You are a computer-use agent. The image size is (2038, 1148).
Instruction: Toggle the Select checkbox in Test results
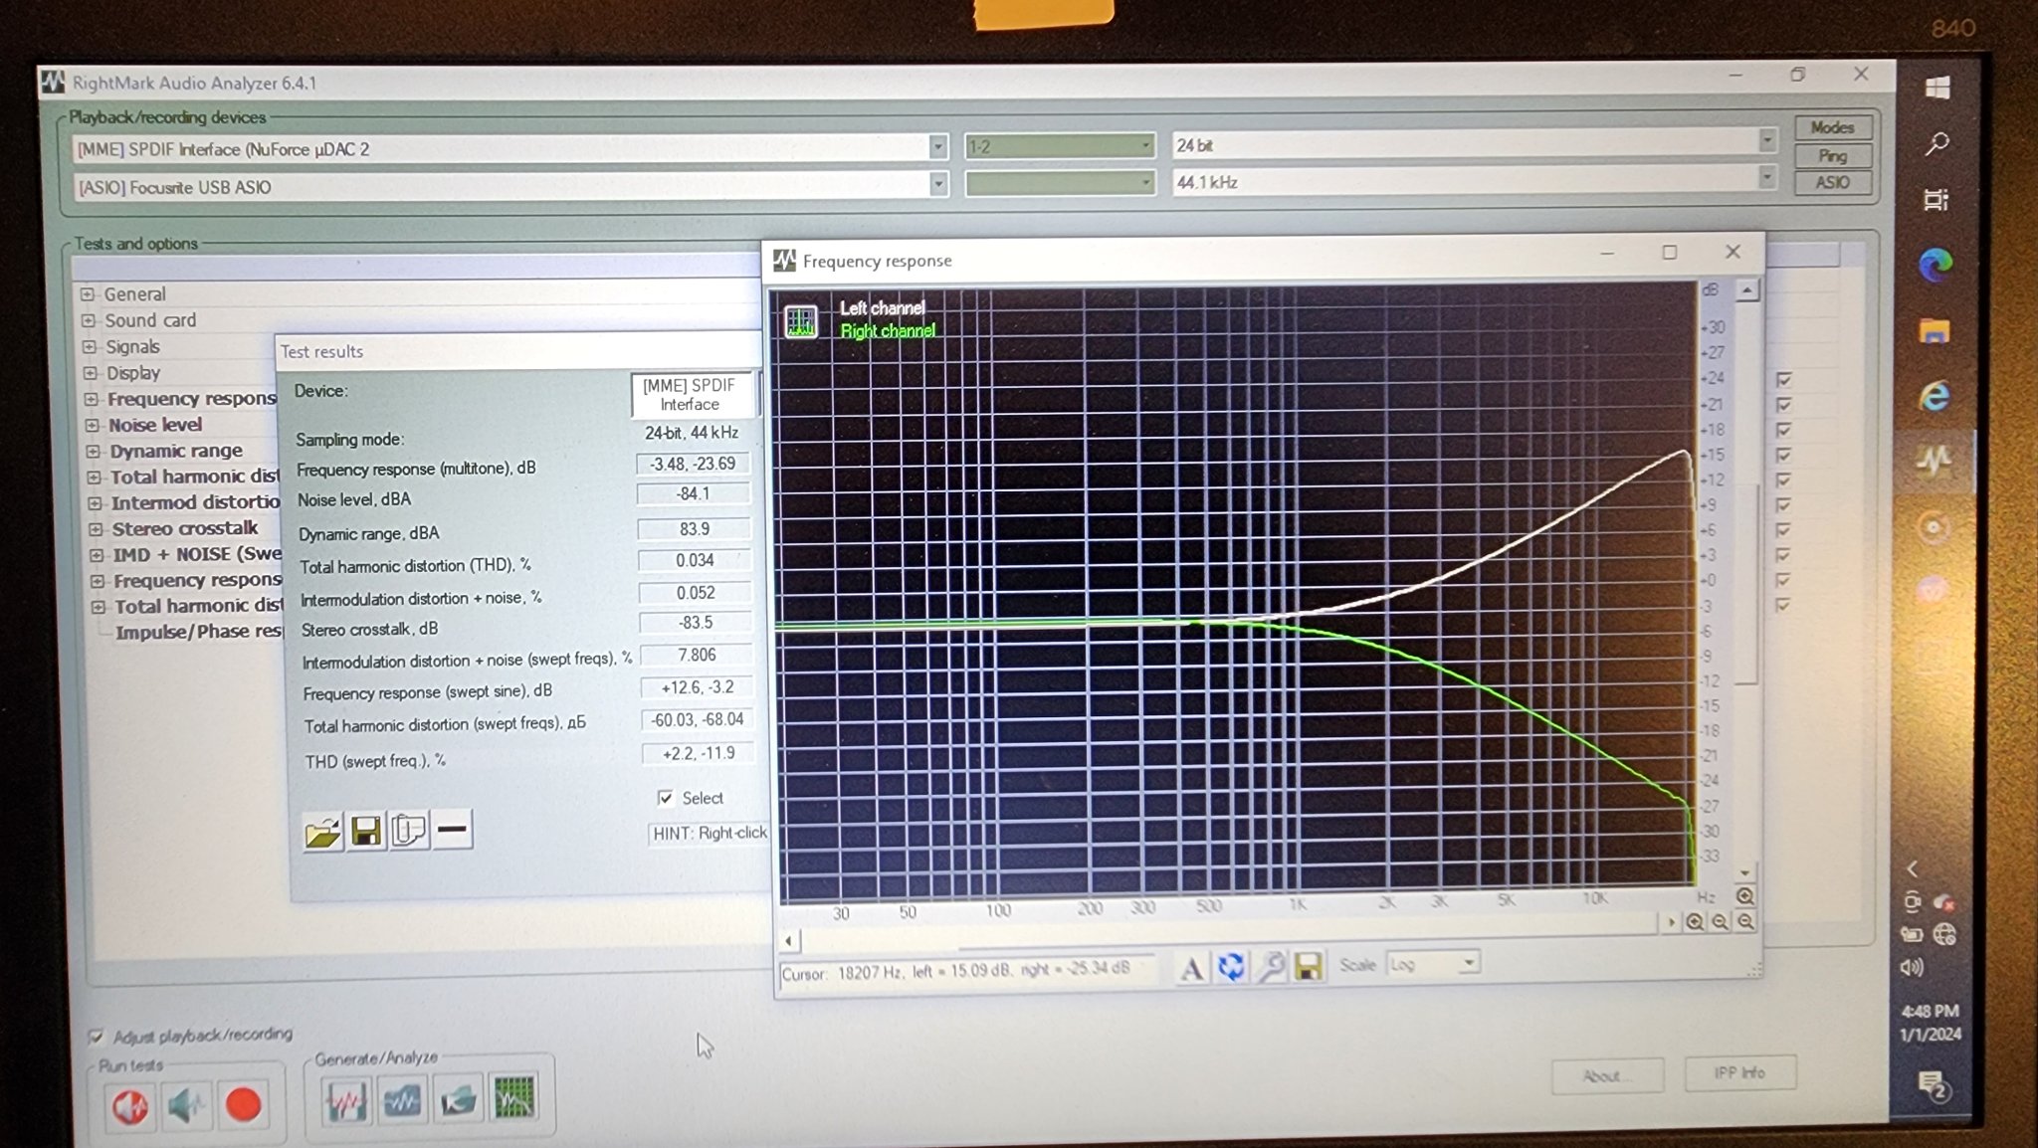coord(666,798)
